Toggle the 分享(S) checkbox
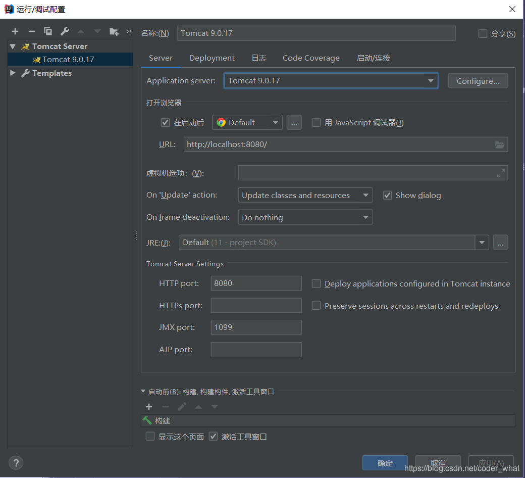This screenshot has height=478, width=525. coord(483,33)
